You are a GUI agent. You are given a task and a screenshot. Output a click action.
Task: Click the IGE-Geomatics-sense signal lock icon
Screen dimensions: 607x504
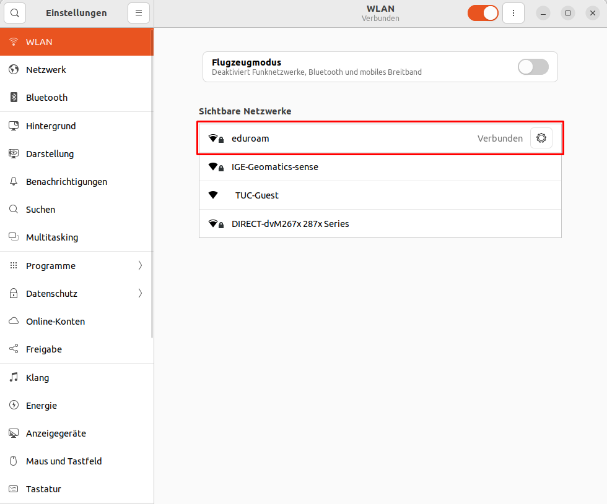[x=216, y=167]
